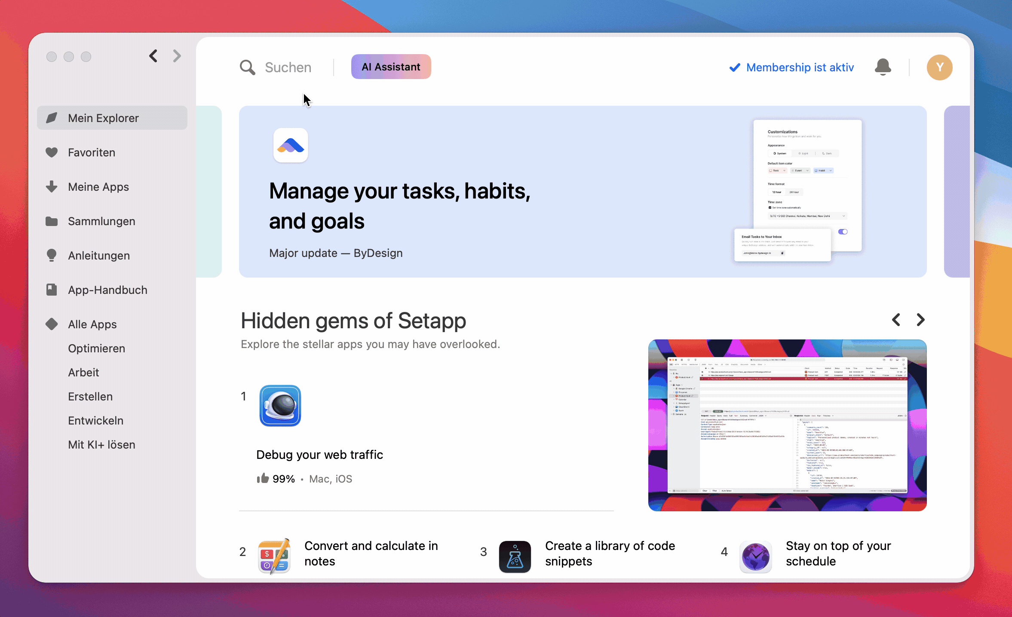
Task: Focus the Suchen search field
Action: pos(288,67)
